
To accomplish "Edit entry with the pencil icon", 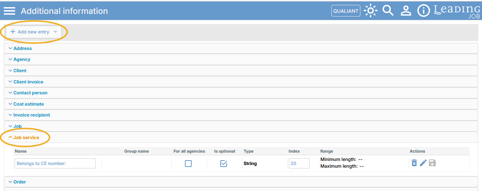I will pos(423,163).
